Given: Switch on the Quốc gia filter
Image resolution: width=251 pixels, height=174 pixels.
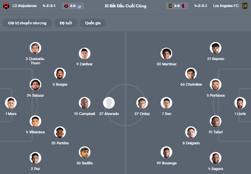Looking at the screenshot, I should click(x=93, y=23).
